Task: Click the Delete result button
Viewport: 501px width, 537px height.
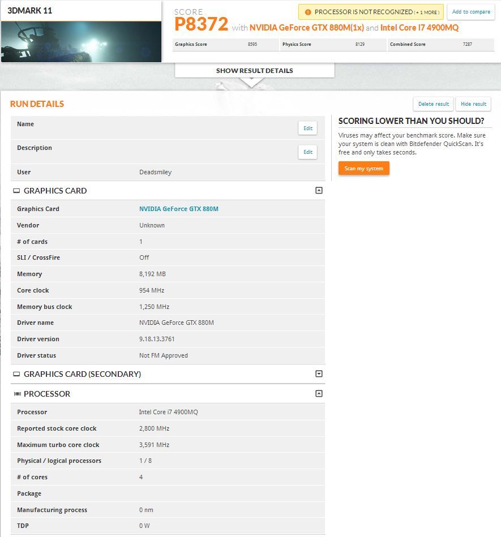Action: pyautogui.click(x=434, y=104)
